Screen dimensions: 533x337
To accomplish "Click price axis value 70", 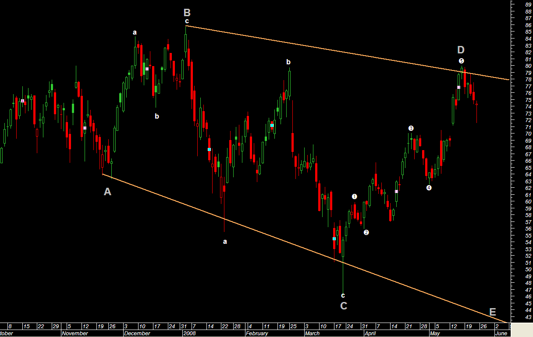I will pyautogui.click(x=528, y=134).
